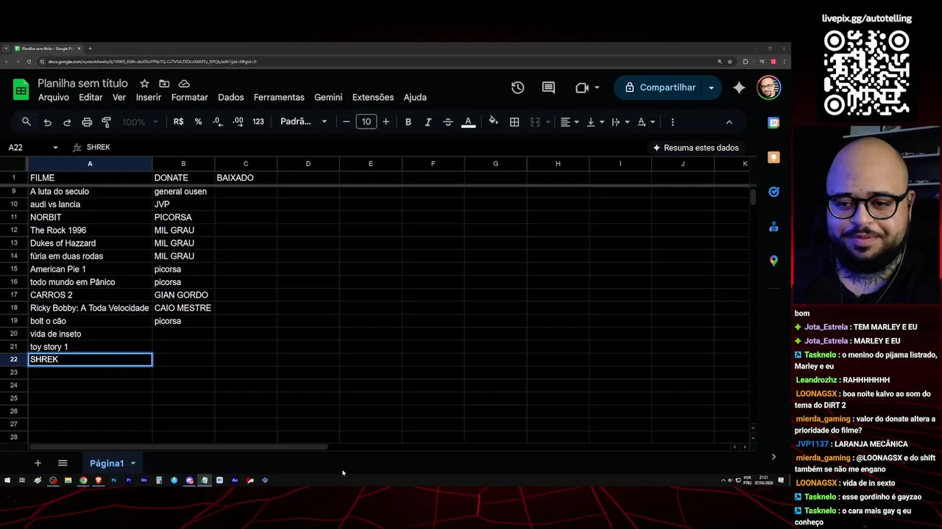Toggle strikethrough formatting
This screenshot has height=529, width=942.
(x=448, y=122)
